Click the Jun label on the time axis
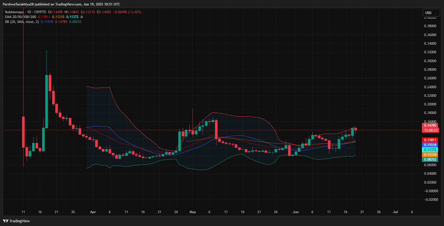The image size is (444, 226). coord(296,212)
